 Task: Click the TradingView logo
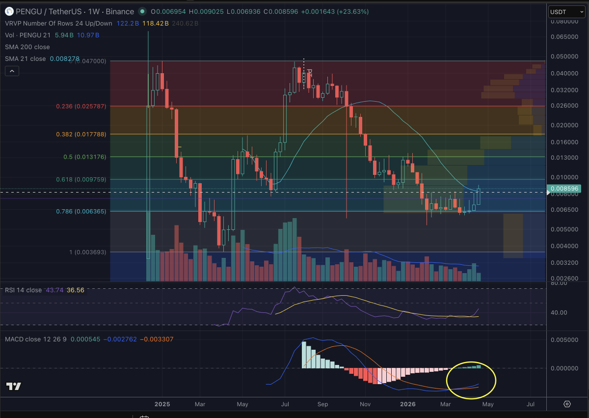tap(14, 386)
